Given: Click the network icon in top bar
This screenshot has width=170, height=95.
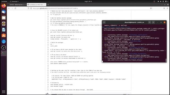Looking at the screenshot, I should (158, 1).
